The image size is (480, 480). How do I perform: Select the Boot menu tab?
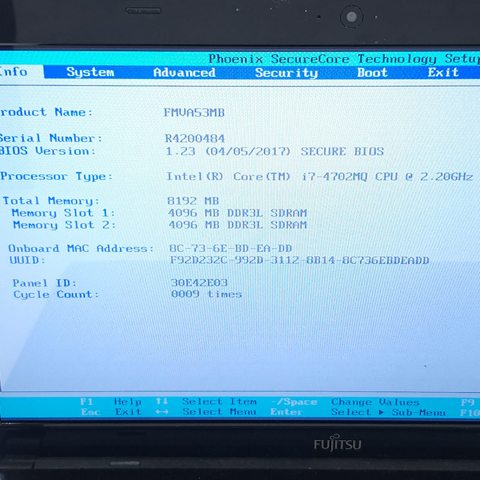[373, 72]
